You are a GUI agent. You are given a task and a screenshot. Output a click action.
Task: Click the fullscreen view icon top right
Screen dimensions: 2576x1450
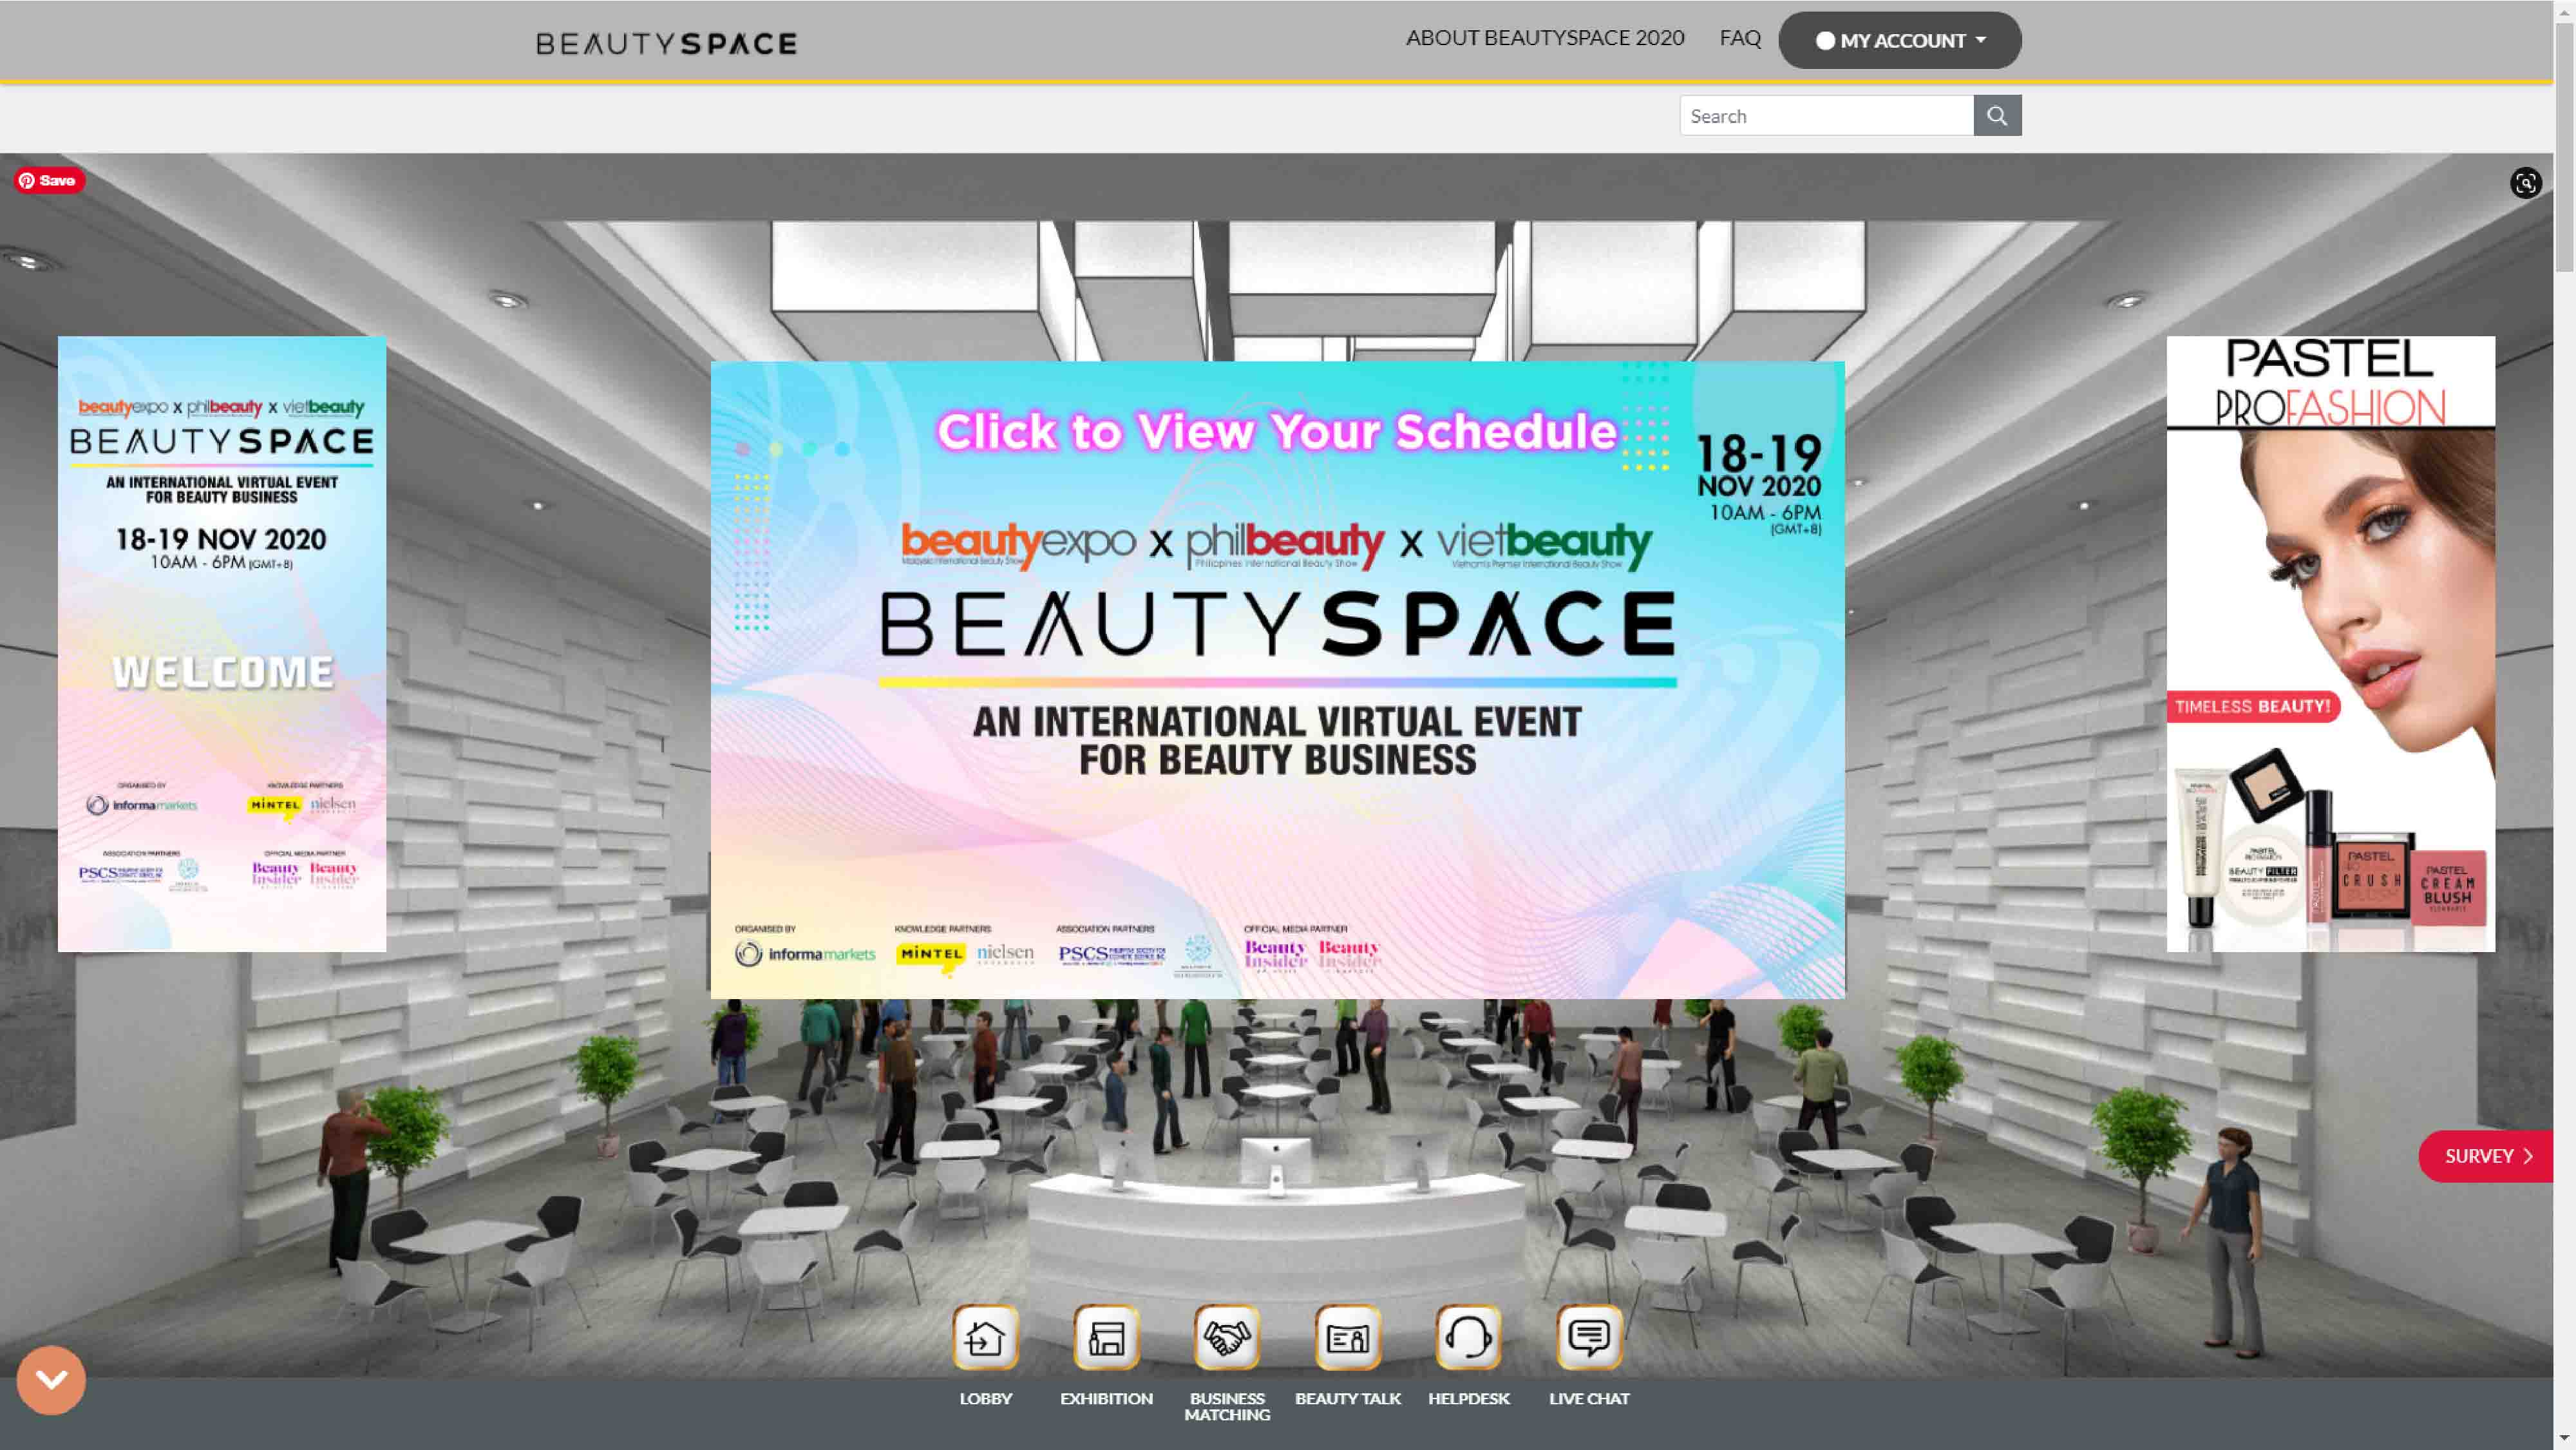click(2525, 183)
